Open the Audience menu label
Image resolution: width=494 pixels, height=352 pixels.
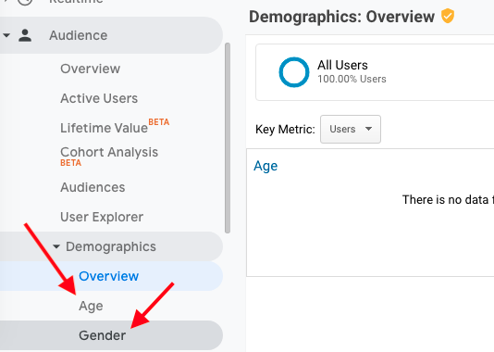pos(78,35)
